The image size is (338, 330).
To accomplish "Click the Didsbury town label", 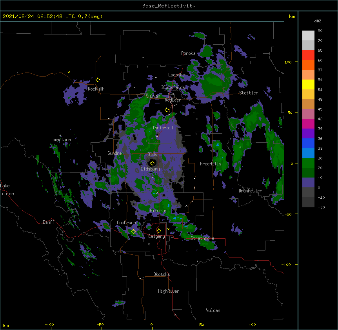I will click(x=150, y=169).
